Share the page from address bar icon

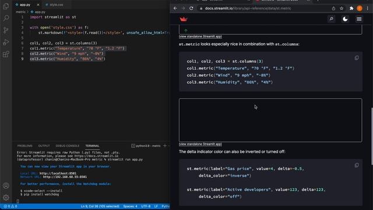(x=333, y=8)
